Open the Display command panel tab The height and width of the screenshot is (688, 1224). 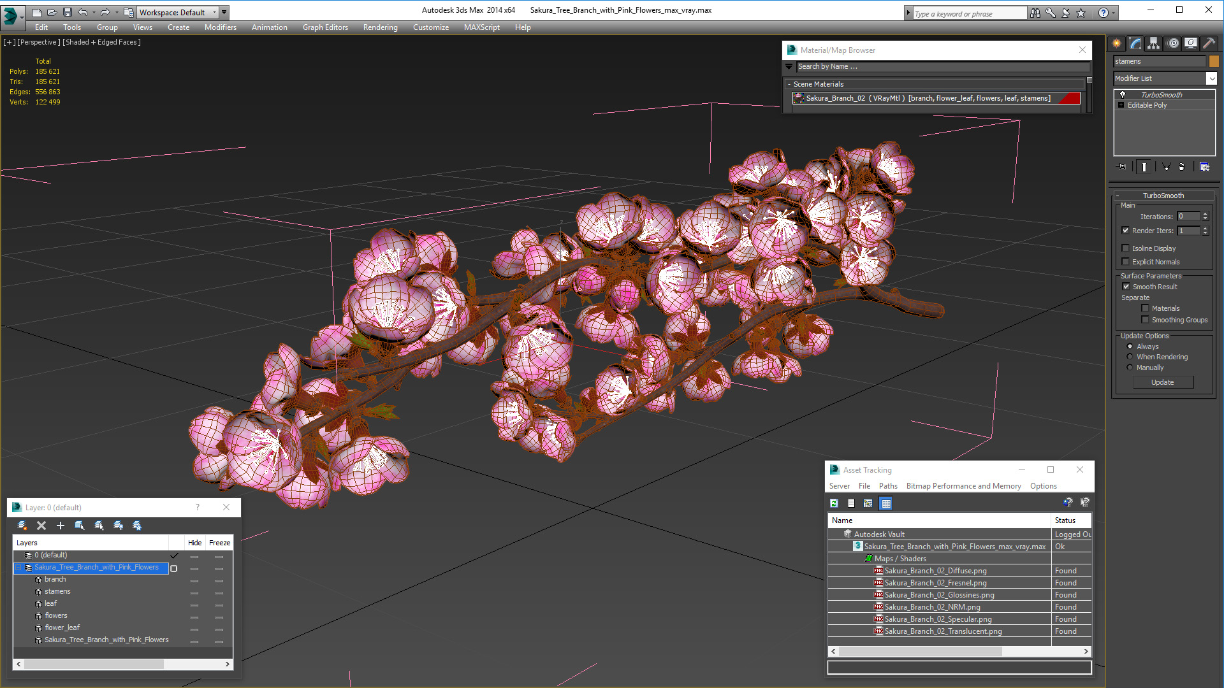coord(1191,43)
